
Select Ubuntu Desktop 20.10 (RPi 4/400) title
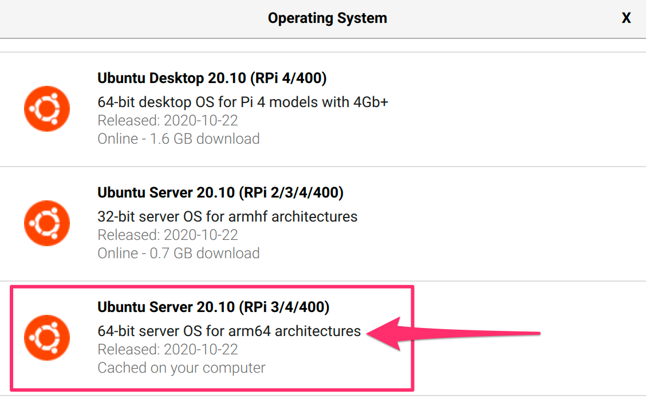212,78
